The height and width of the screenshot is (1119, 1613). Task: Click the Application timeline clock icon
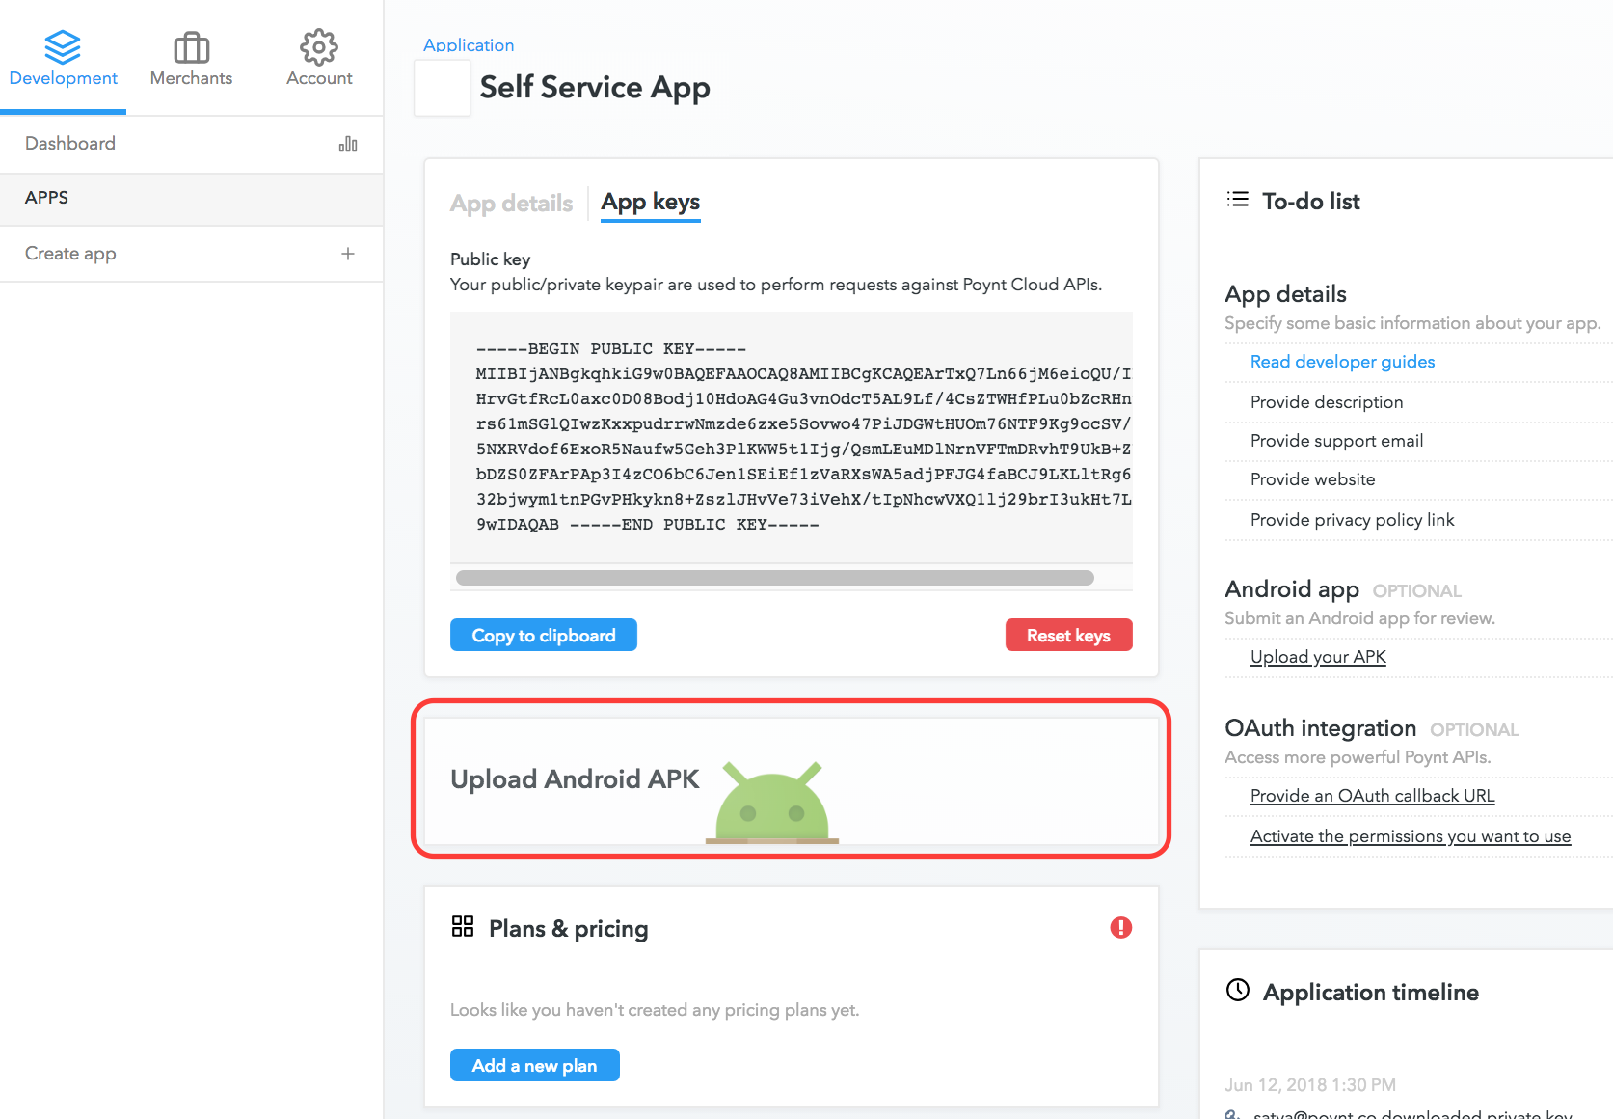coord(1238,990)
